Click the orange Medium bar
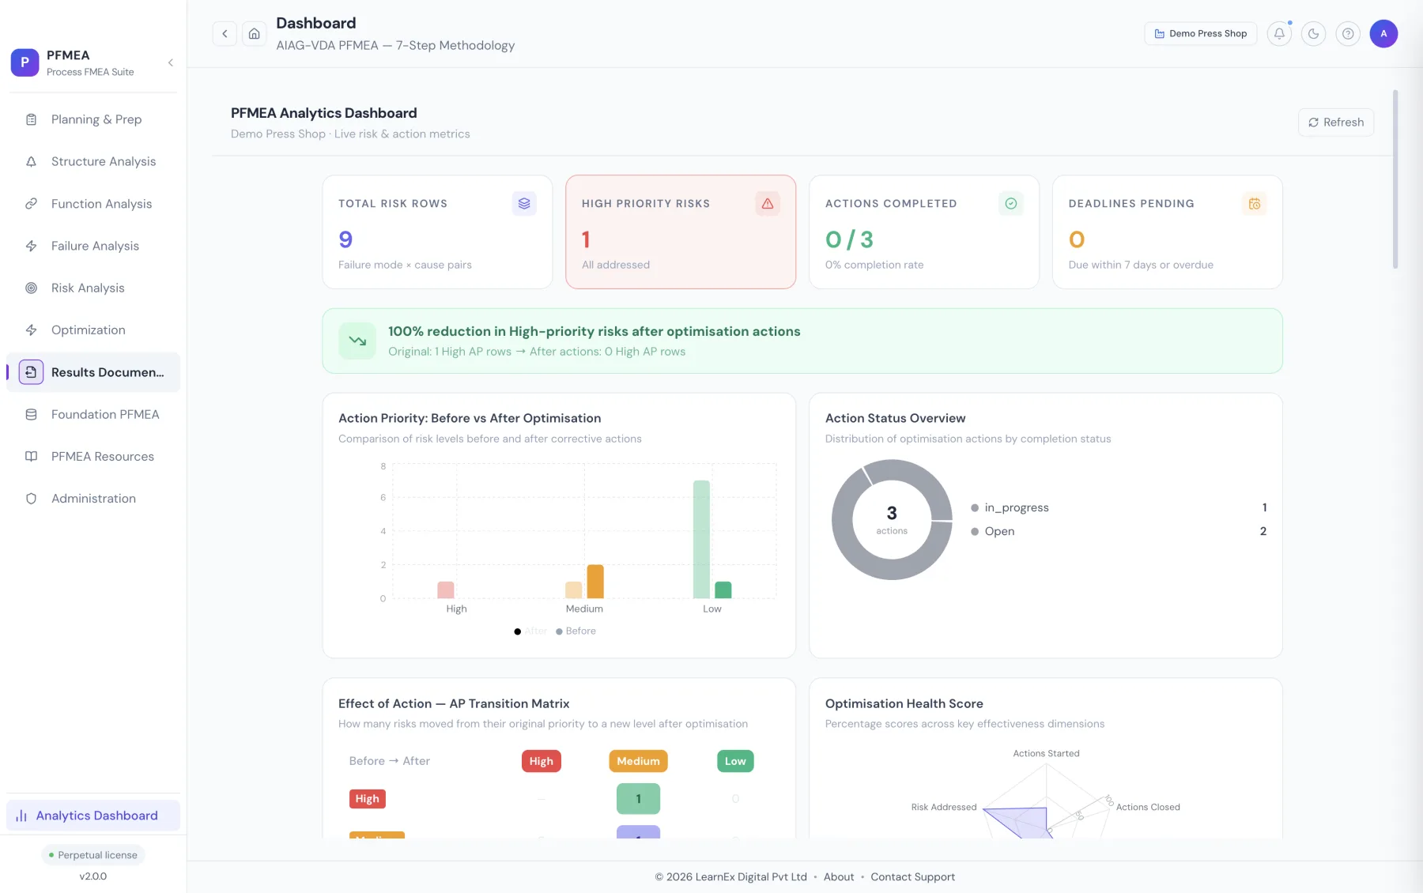This screenshot has width=1423, height=893. pos(595,582)
